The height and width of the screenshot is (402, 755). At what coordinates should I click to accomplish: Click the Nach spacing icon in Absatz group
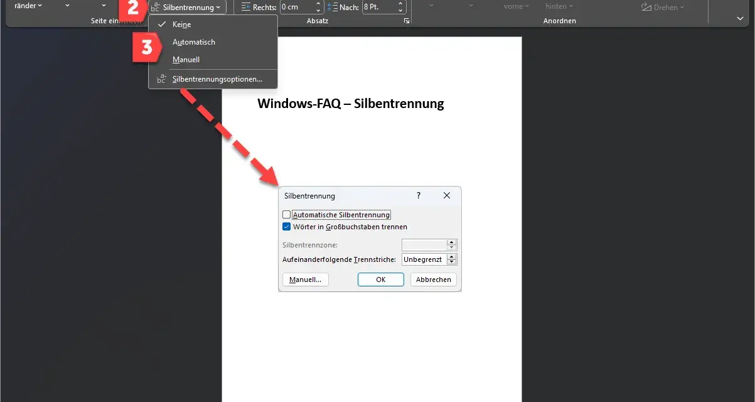point(332,8)
